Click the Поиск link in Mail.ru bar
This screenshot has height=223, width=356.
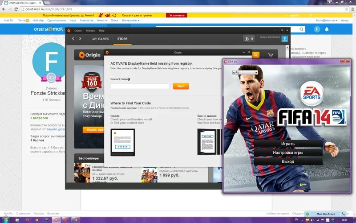coord(115,21)
